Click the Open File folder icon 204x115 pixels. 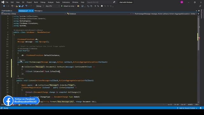pos(17,6)
